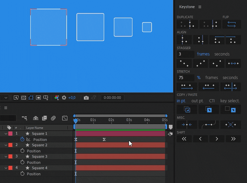Viewport: 247px width, 183px height.
Task: Select seconds option under Stagger
Action: click(x=222, y=54)
